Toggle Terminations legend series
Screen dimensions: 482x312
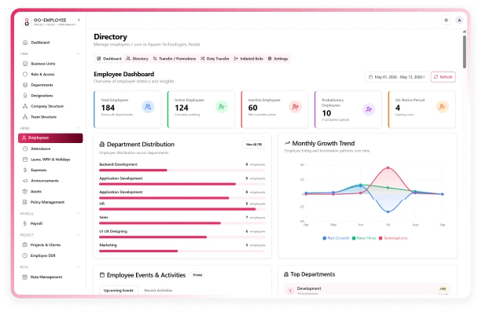tap(393, 238)
